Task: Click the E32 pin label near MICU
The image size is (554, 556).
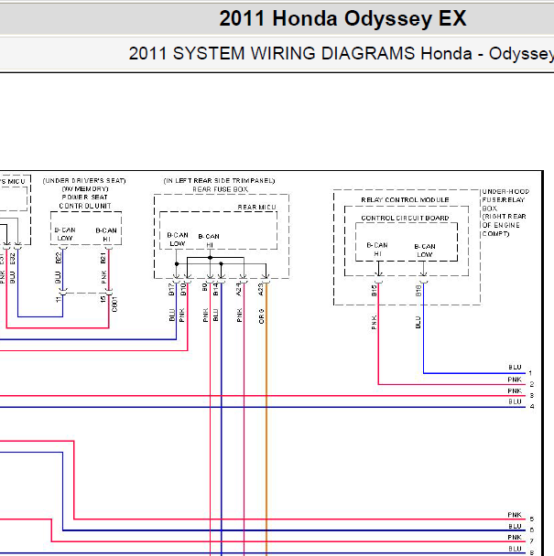Action: (x=13, y=259)
